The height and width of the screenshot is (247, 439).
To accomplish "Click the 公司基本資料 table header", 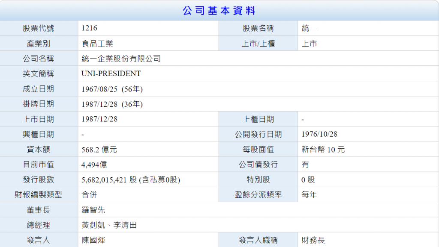I will coord(219,11).
